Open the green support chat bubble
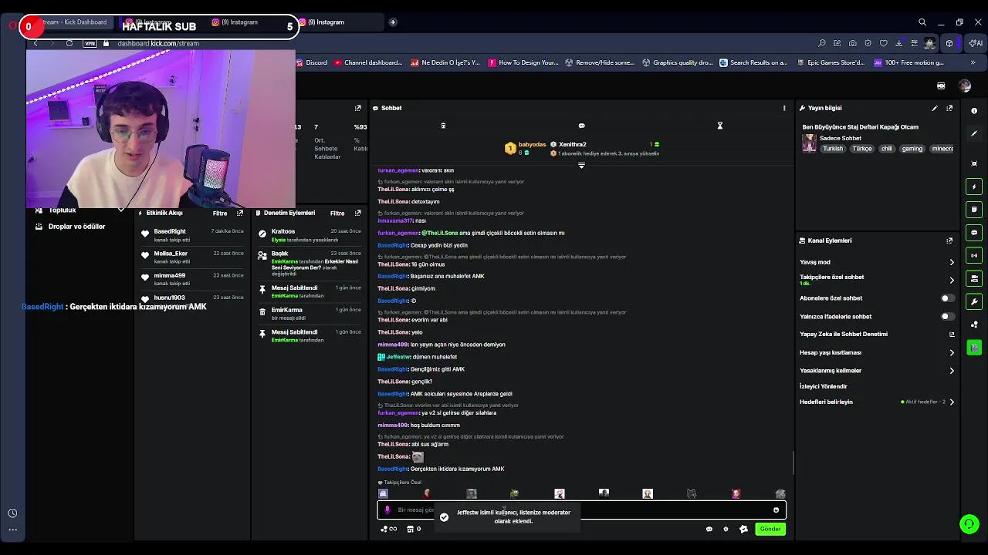Image resolution: width=988 pixels, height=555 pixels. 969,524
